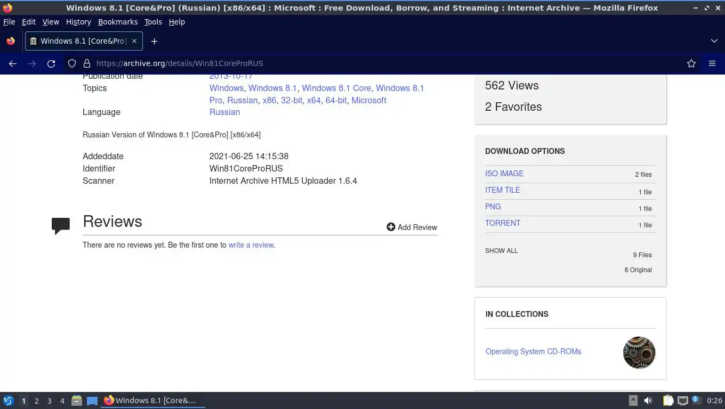Image resolution: width=725 pixels, height=409 pixels.
Task: Click the blue desktop icon in taskbar
Action: (x=92, y=400)
